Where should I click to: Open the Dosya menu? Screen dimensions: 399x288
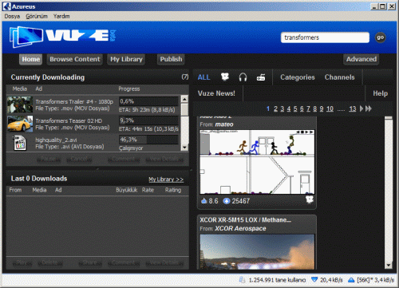tap(12, 16)
